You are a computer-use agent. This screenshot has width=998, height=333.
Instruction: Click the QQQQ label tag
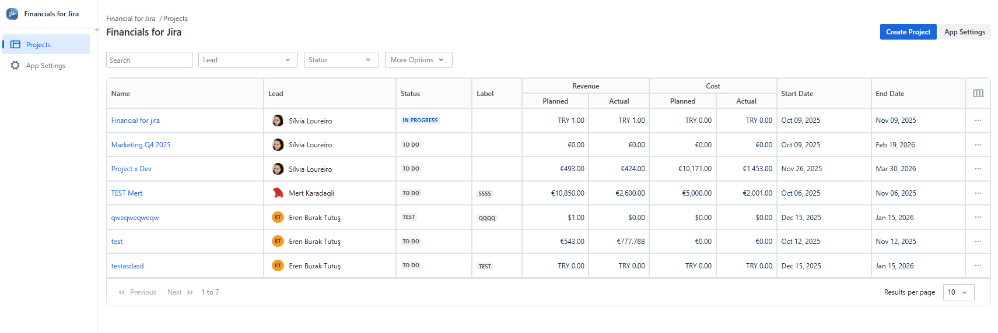click(x=487, y=218)
